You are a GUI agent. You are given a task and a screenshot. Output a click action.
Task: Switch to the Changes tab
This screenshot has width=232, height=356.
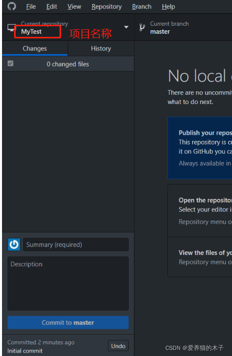coord(35,48)
